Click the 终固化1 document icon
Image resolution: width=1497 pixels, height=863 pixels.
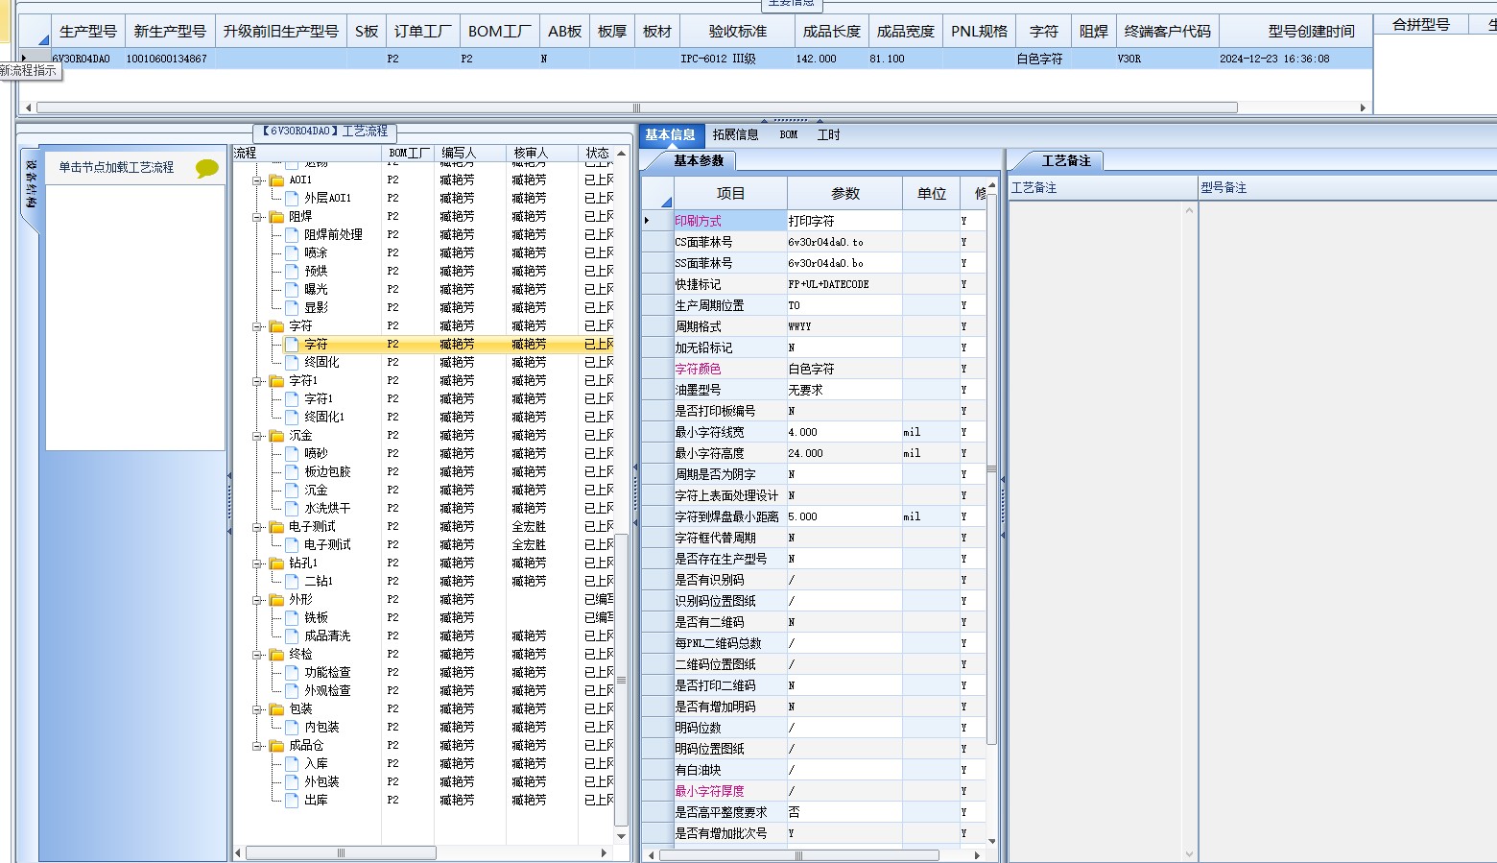(292, 418)
